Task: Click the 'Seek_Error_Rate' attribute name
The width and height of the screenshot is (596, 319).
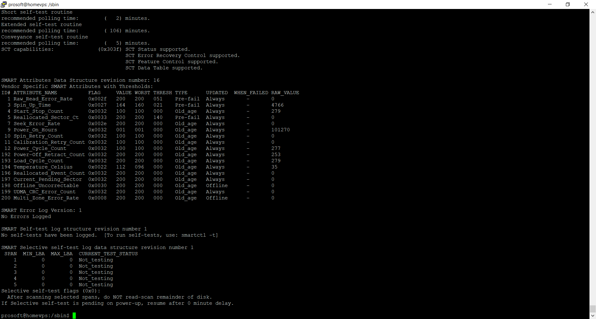Action: (37, 124)
